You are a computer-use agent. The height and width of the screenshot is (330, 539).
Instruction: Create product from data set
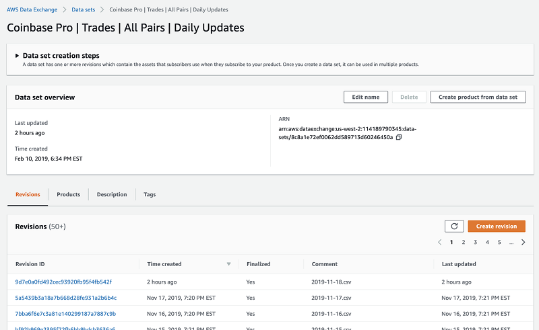point(478,97)
